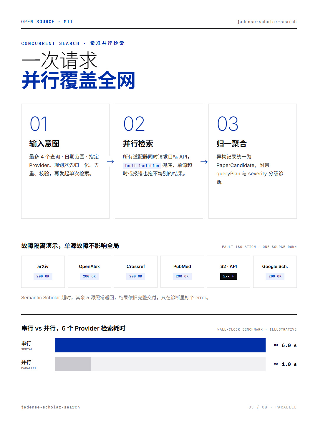Image resolution: width=318 pixels, height=425 pixels.
Task: Click the 200 OK badge under PubMed
Action: [x=182, y=276]
